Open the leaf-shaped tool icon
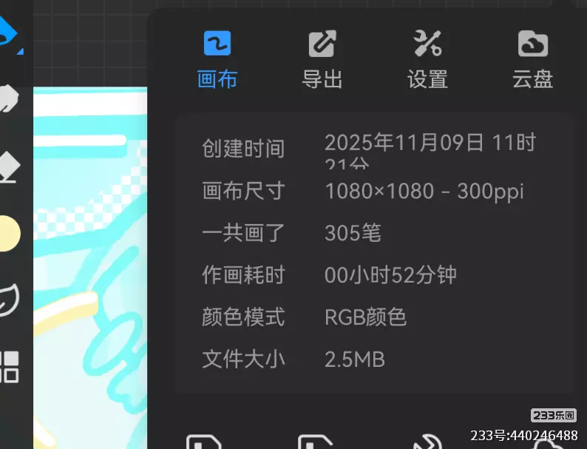 pyautogui.click(x=10, y=300)
